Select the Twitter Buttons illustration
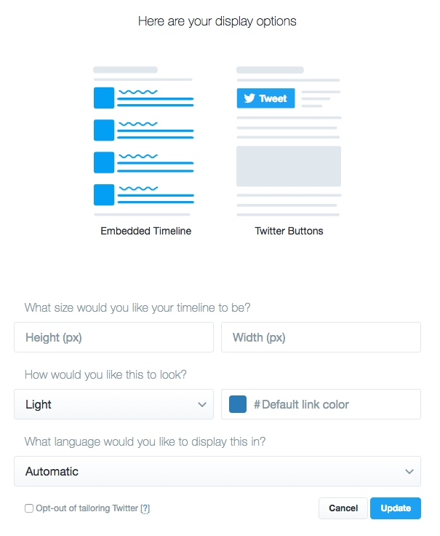Viewport: 440px width, 536px height. 289,141
